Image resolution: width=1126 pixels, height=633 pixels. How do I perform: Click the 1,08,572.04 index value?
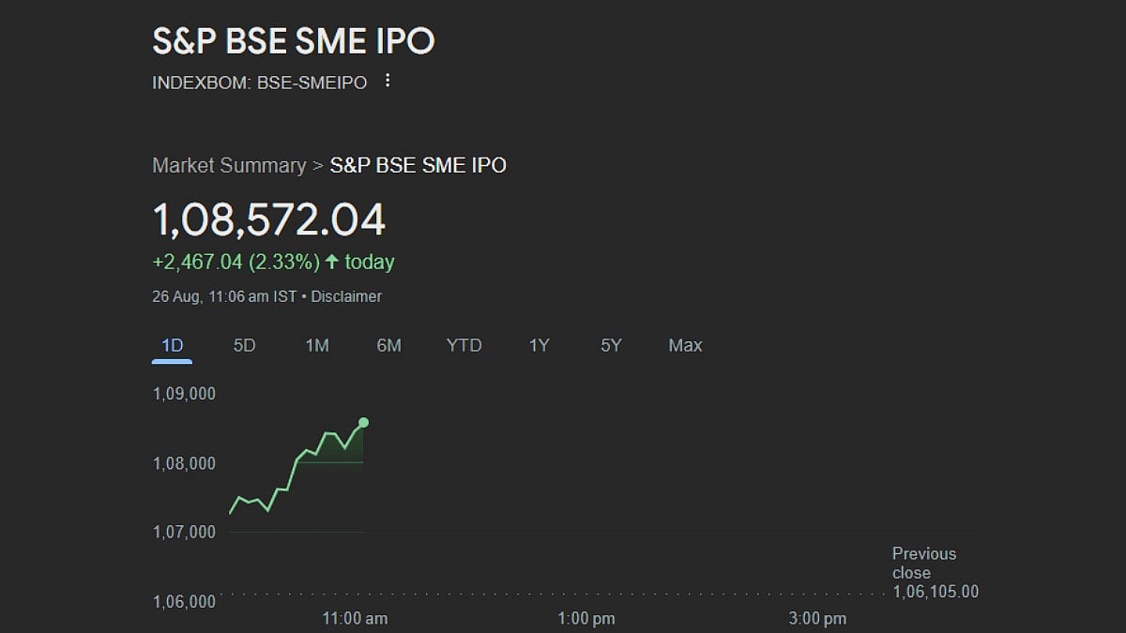pos(268,220)
